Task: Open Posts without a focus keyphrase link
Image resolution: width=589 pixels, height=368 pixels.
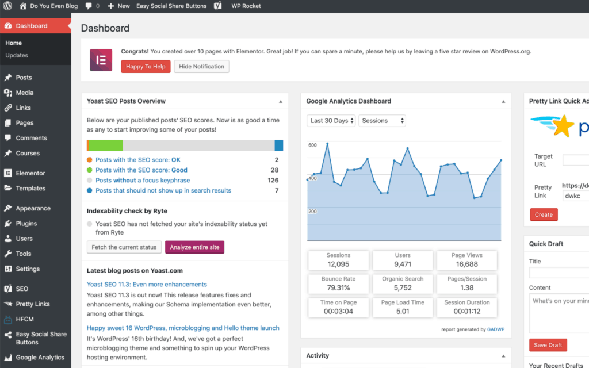Action: coord(143,180)
